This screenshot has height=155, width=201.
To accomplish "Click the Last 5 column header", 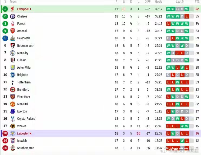I will point(180,2).
